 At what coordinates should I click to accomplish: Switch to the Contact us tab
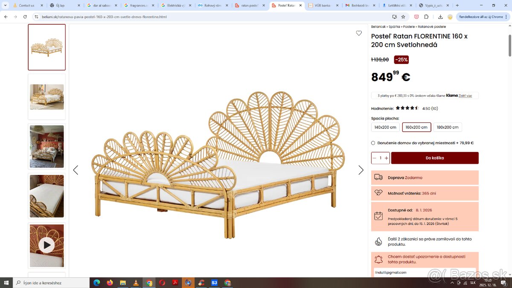26,6
